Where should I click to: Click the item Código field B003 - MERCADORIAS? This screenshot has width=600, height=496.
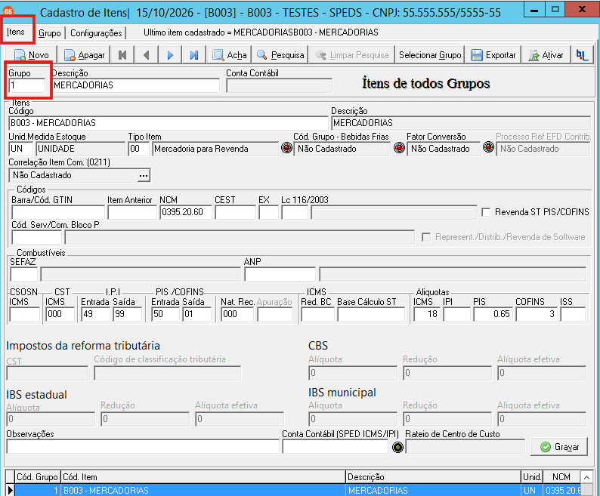[169, 123]
